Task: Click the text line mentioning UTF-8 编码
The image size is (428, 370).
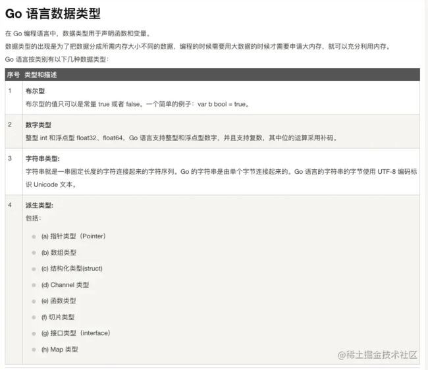Action: tap(221, 172)
